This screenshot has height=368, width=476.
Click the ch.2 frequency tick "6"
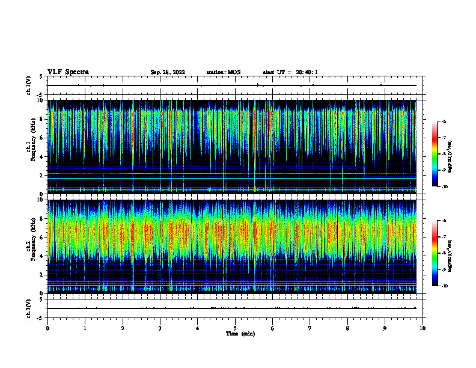click(x=42, y=238)
